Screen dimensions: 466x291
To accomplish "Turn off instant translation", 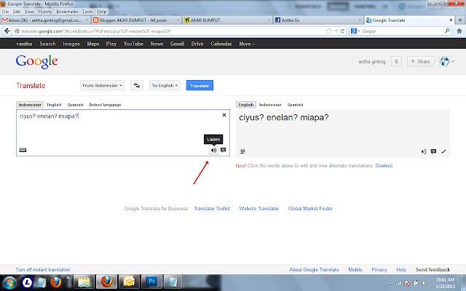I will 43,270.
